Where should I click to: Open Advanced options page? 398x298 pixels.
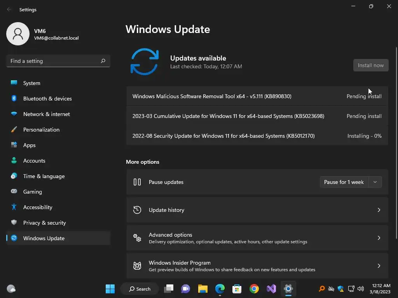click(x=257, y=238)
